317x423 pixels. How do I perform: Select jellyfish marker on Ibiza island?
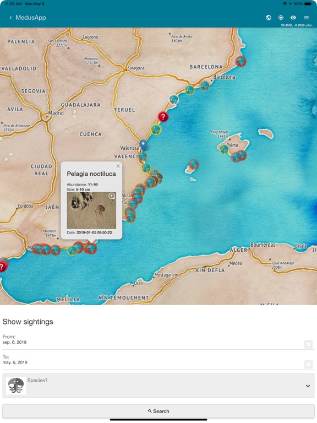point(193,164)
